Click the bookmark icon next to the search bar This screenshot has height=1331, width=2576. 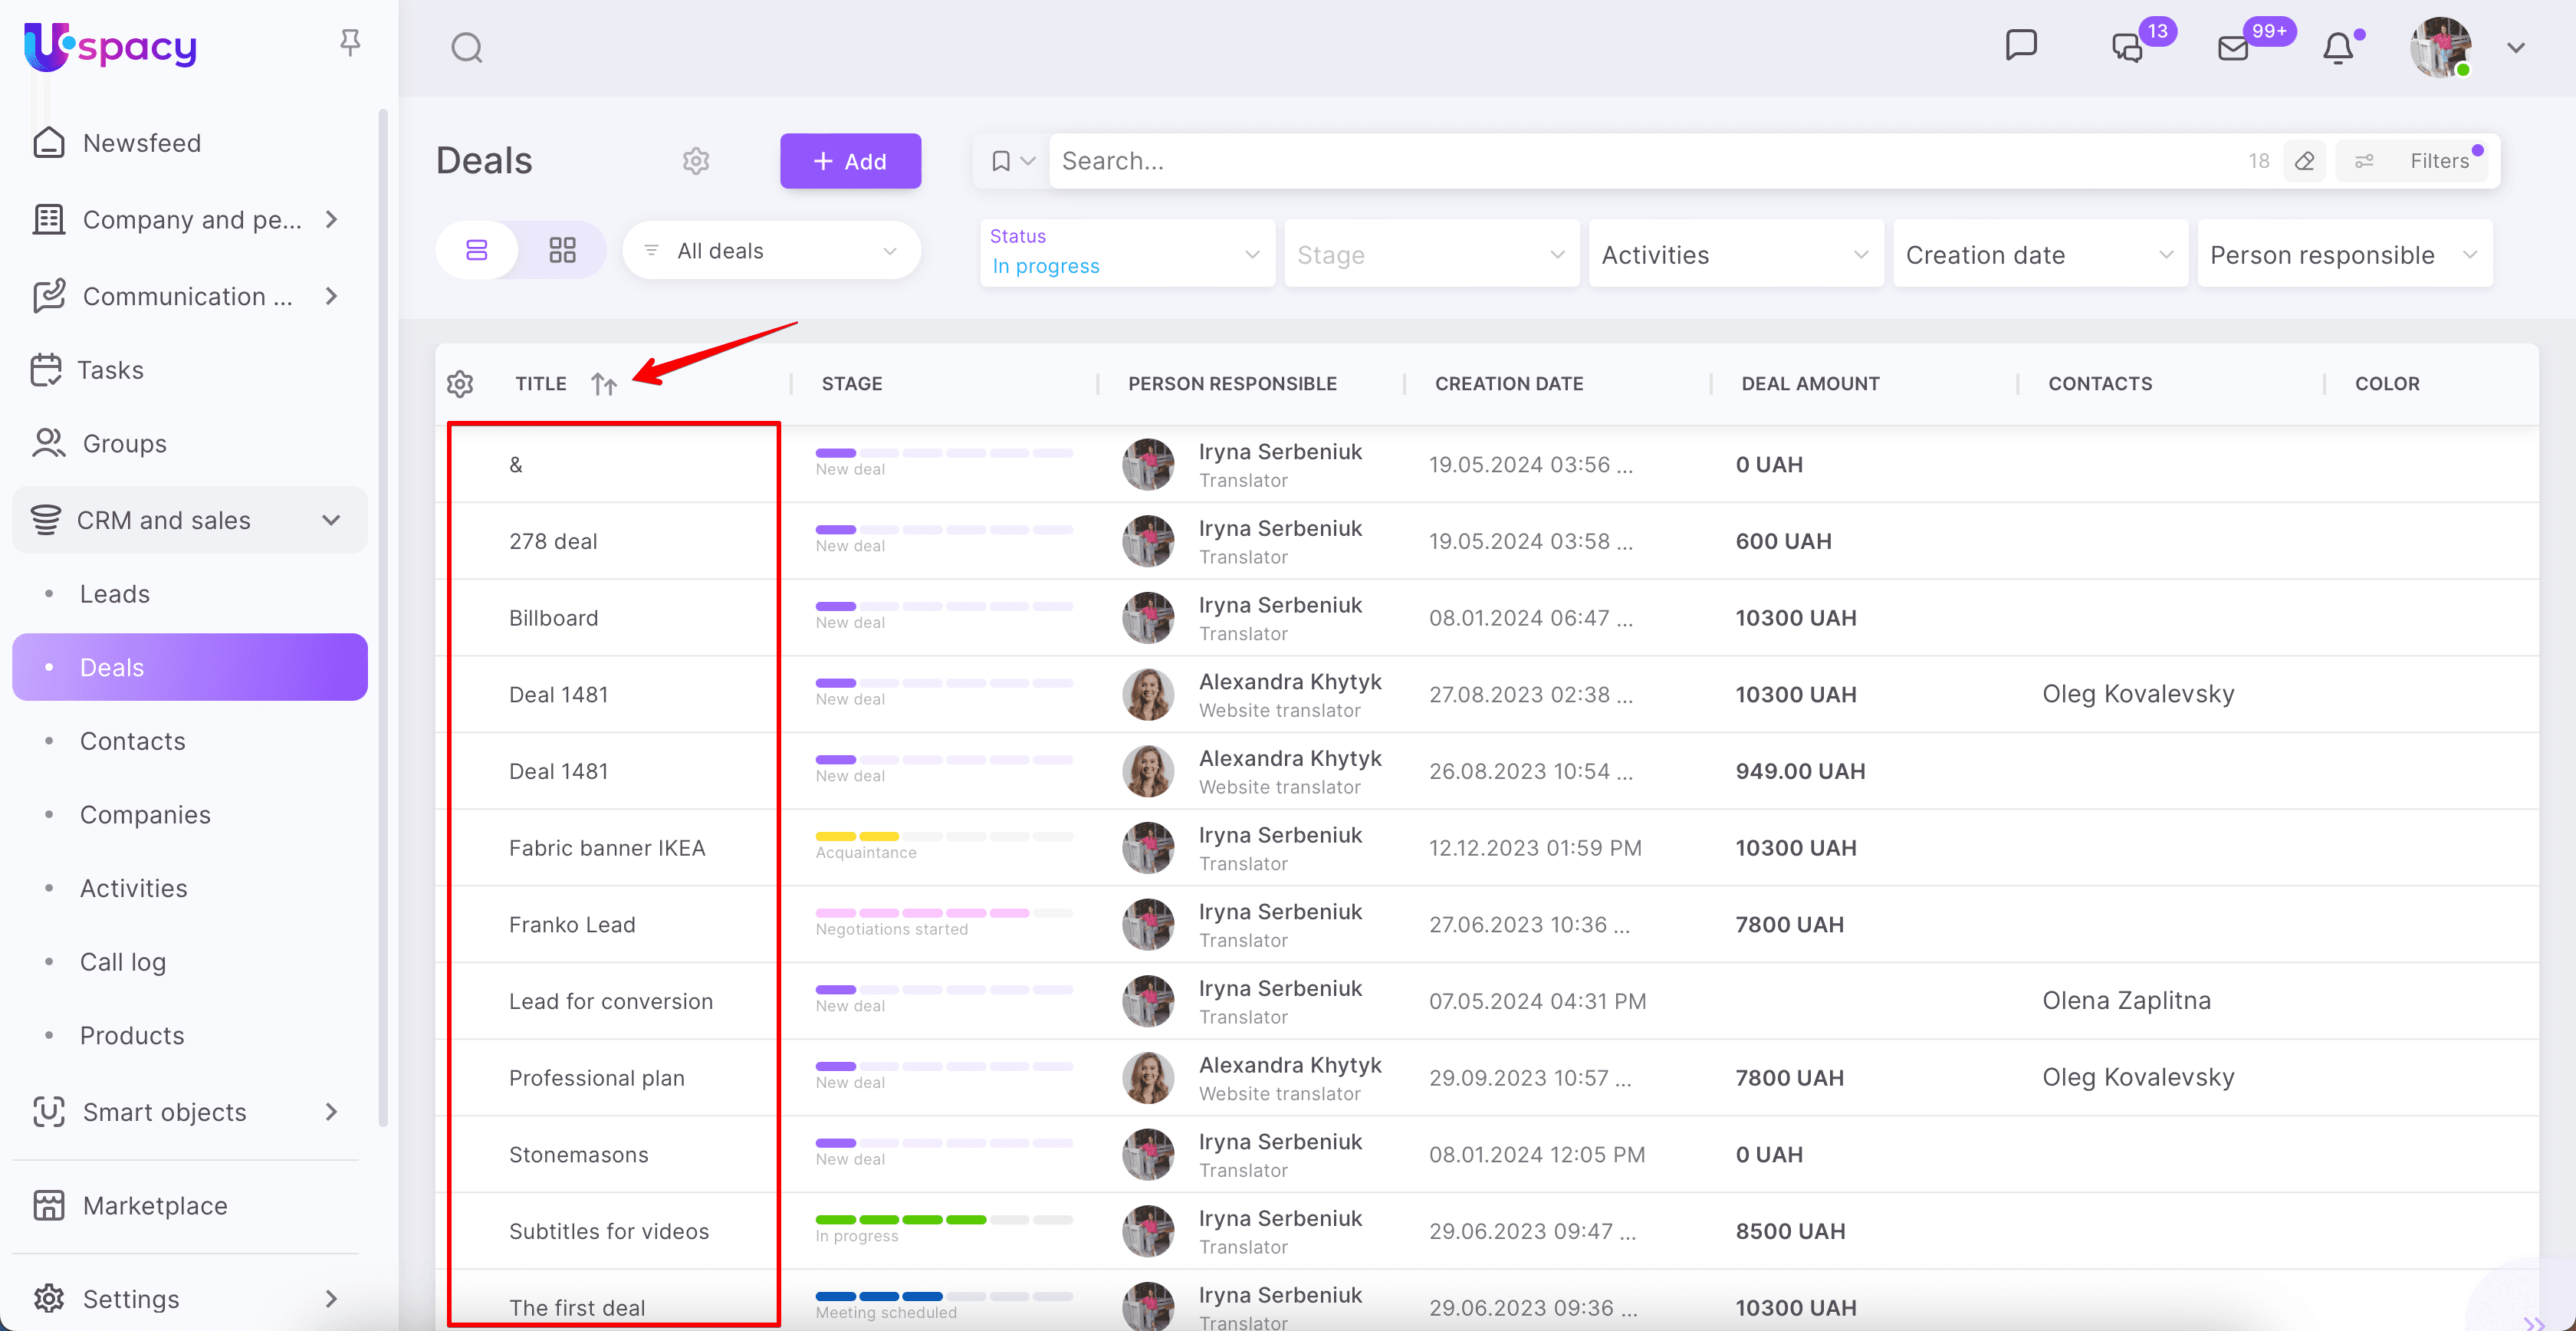(x=1001, y=160)
